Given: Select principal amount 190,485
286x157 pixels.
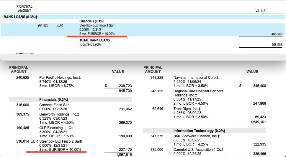Looking at the screenshot, I should [23, 128].
